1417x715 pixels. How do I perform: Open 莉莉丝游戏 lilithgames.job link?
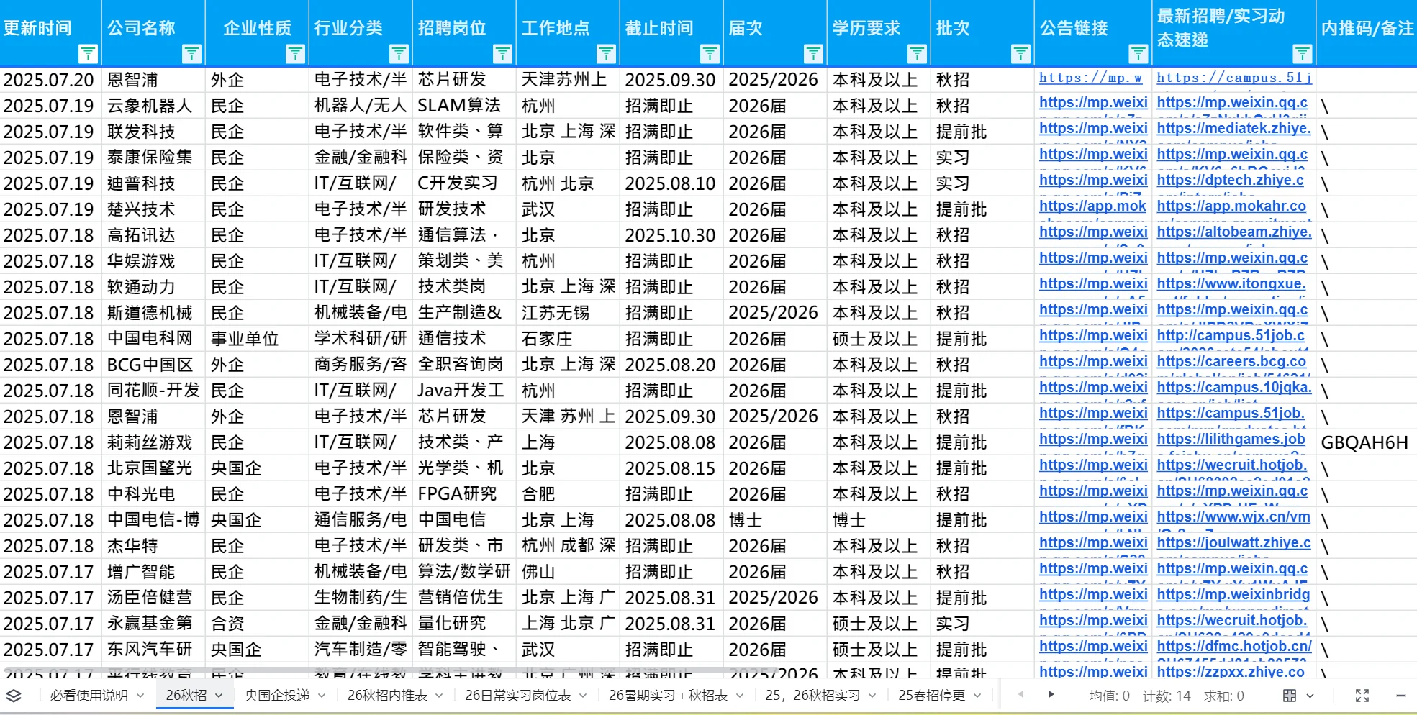click(1231, 439)
